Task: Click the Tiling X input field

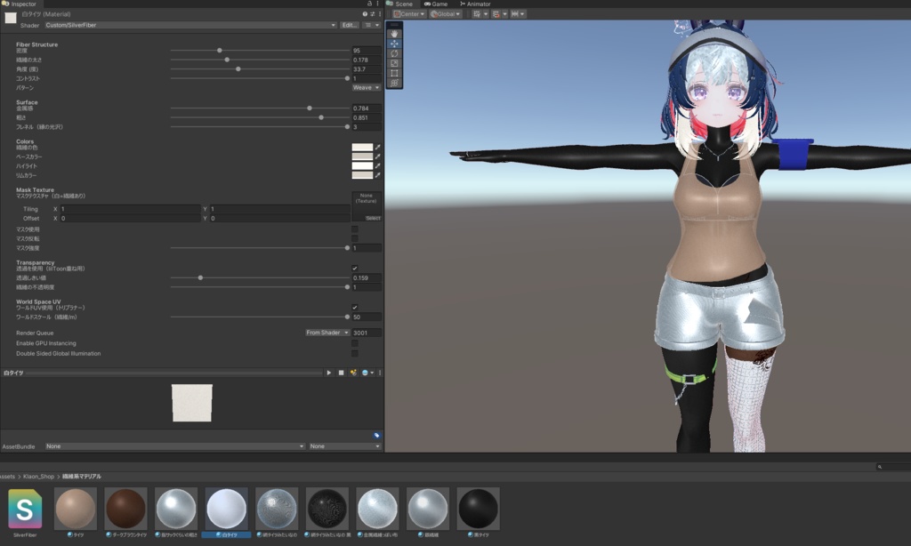Action: [130, 209]
